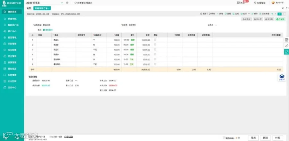
Task: Close all tabs with the X icon
Action: point(283,8)
